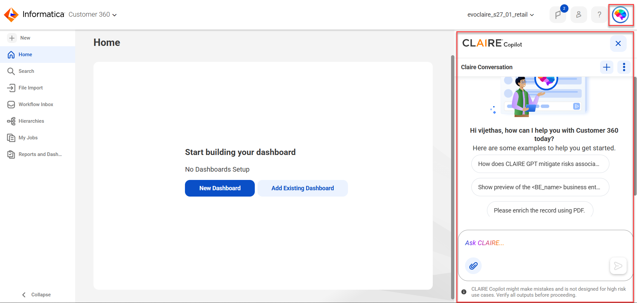Open Search in the sidebar
Image resolution: width=637 pixels, height=303 pixels.
(38, 71)
